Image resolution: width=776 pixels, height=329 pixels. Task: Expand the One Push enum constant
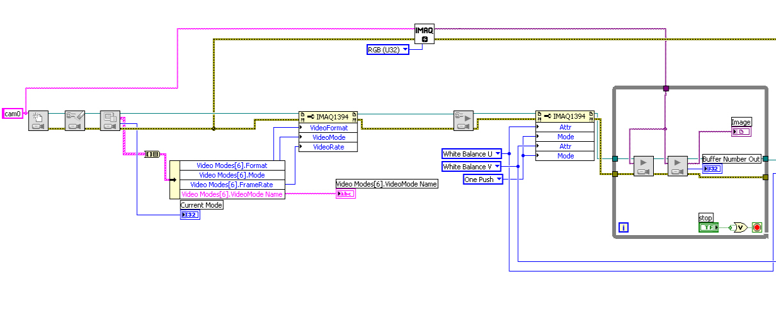(x=483, y=180)
